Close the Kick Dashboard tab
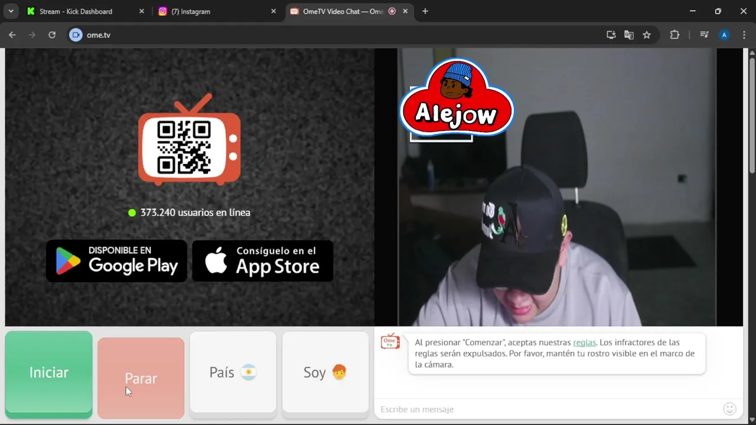This screenshot has width=756, height=425. coord(142,11)
